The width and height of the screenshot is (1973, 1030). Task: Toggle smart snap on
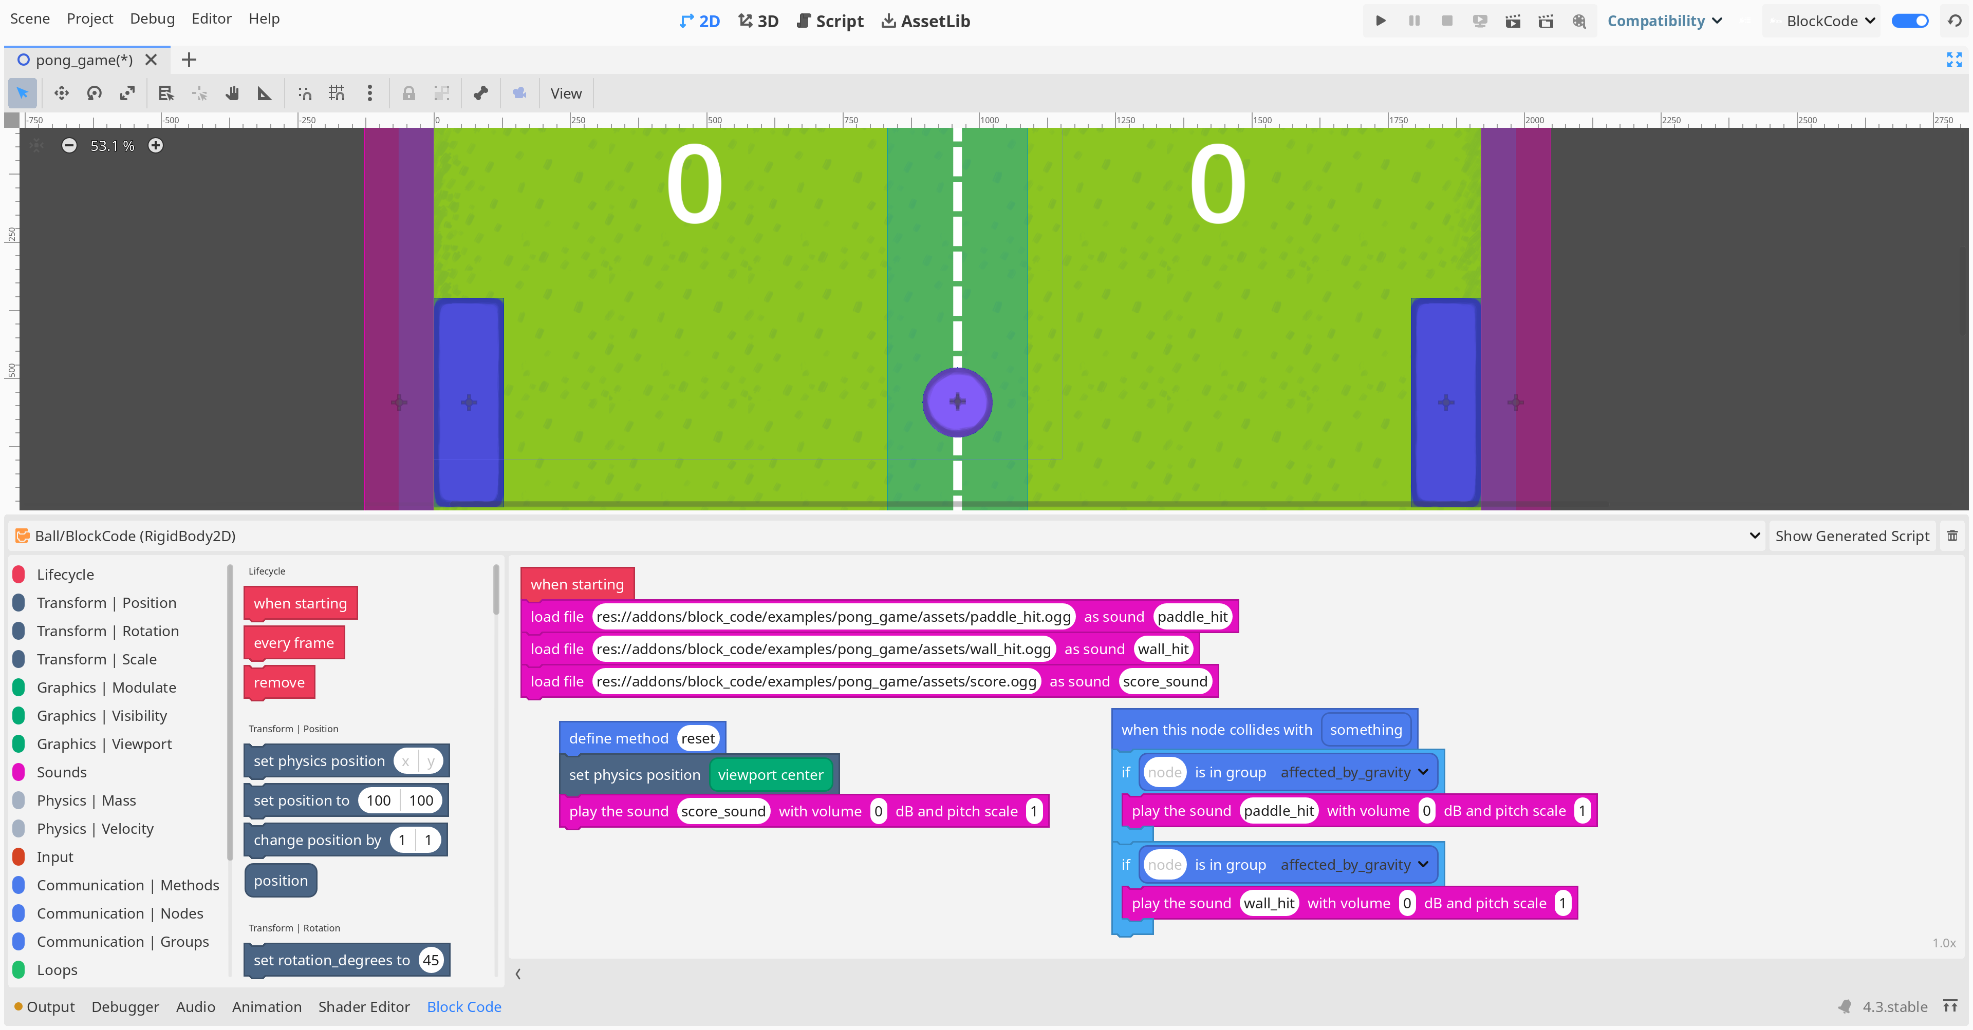pos(304,93)
